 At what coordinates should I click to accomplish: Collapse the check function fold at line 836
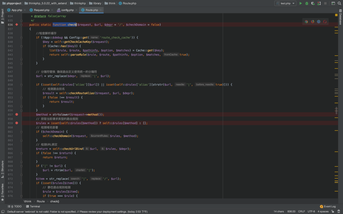click(x=21, y=25)
